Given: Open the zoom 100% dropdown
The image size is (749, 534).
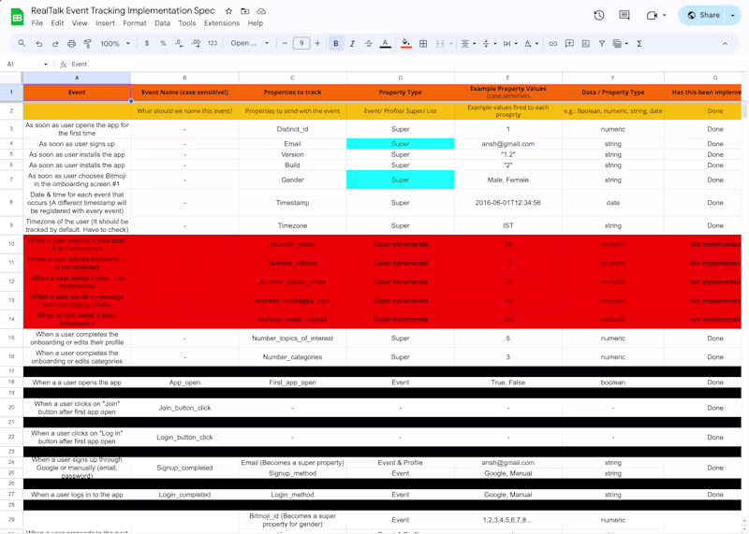Looking at the screenshot, I should pos(115,43).
